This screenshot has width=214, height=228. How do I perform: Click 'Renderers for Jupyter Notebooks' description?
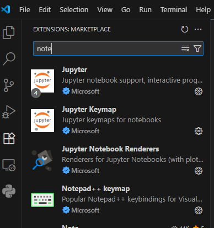tap(132, 160)
